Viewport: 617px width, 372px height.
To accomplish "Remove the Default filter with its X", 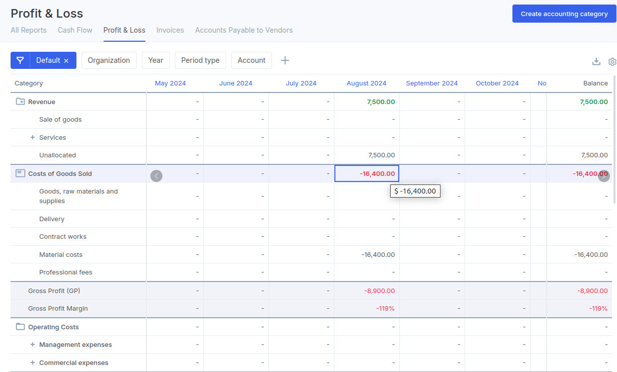I will [x=66, y=61].
